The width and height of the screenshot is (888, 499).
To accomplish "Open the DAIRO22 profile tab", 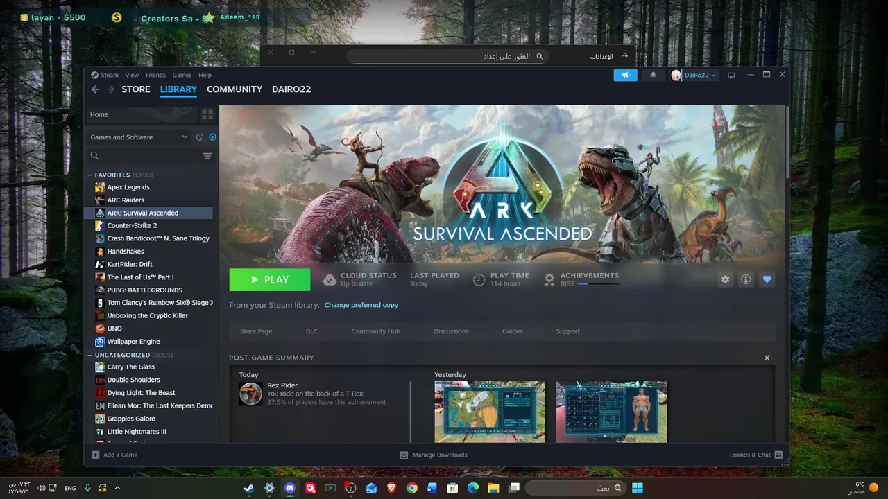I will [291, 89].
